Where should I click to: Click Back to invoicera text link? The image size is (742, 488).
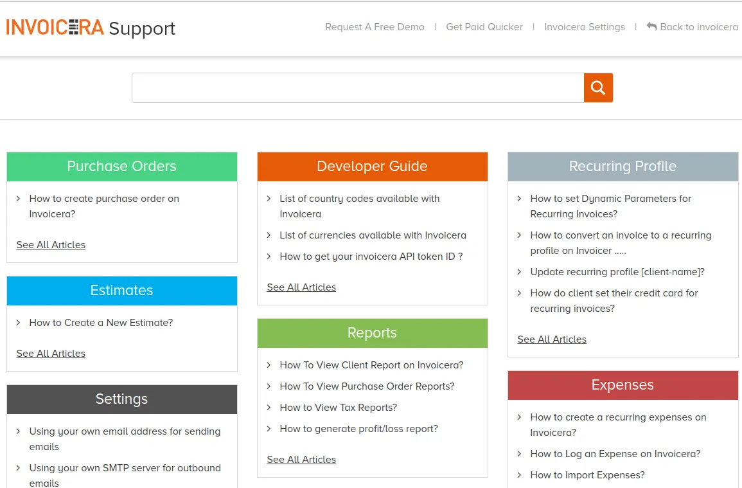[699, 27]
